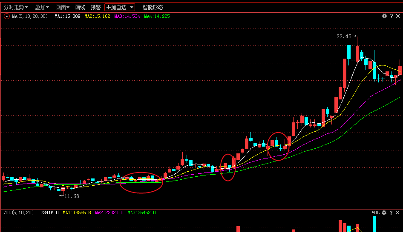
Task: Click the MA(5,10,20,30) indicator label
Action: tap(29, 16)
